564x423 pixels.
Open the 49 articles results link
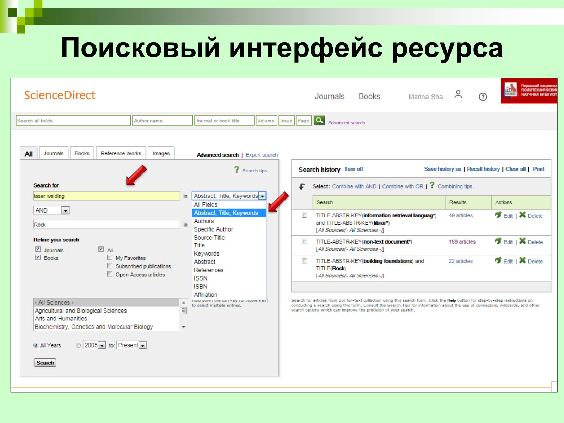coord(460,215)
